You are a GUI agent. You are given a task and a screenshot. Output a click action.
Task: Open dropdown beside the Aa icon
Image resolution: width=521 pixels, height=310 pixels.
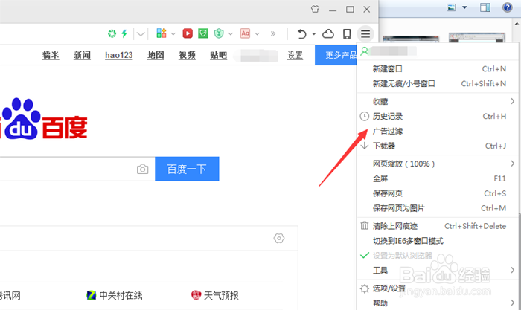(258, 34)
